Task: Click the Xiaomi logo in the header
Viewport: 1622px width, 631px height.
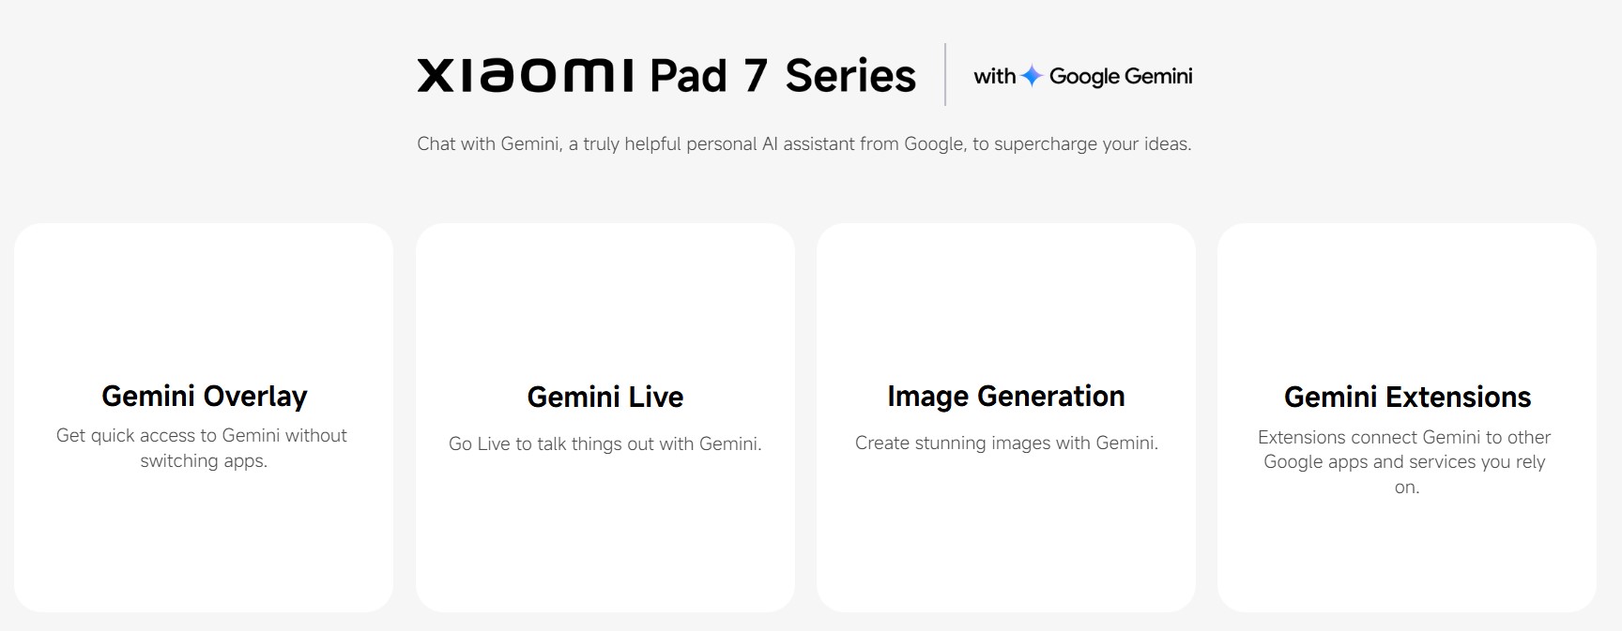Action: [525, 75]
